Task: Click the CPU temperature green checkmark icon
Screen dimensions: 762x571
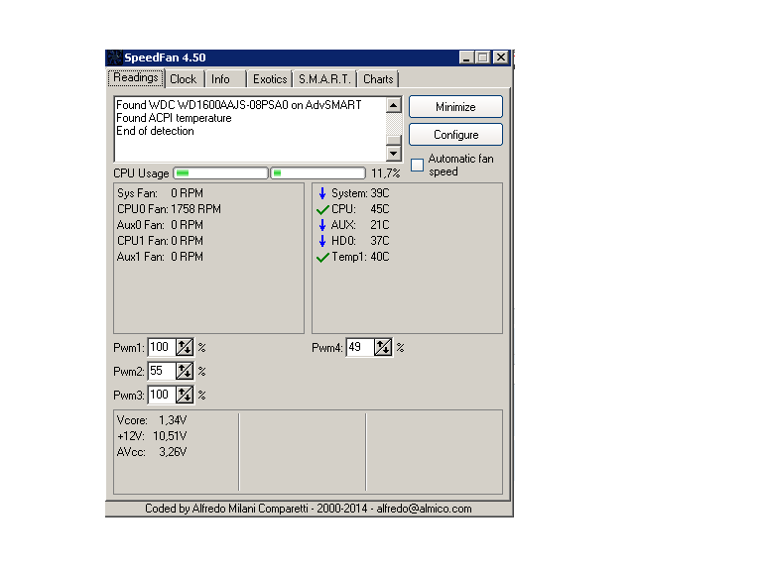Action: coord(322,210)
